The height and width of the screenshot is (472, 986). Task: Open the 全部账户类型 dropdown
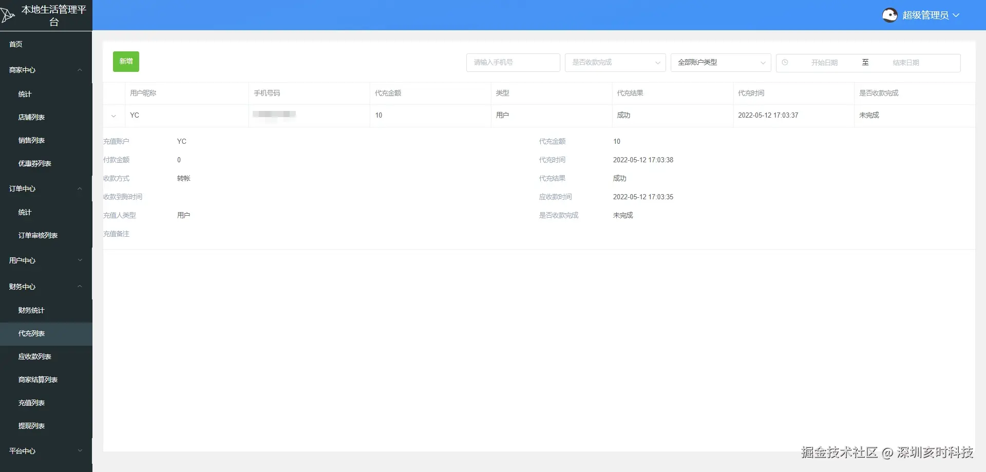(721, 63)
